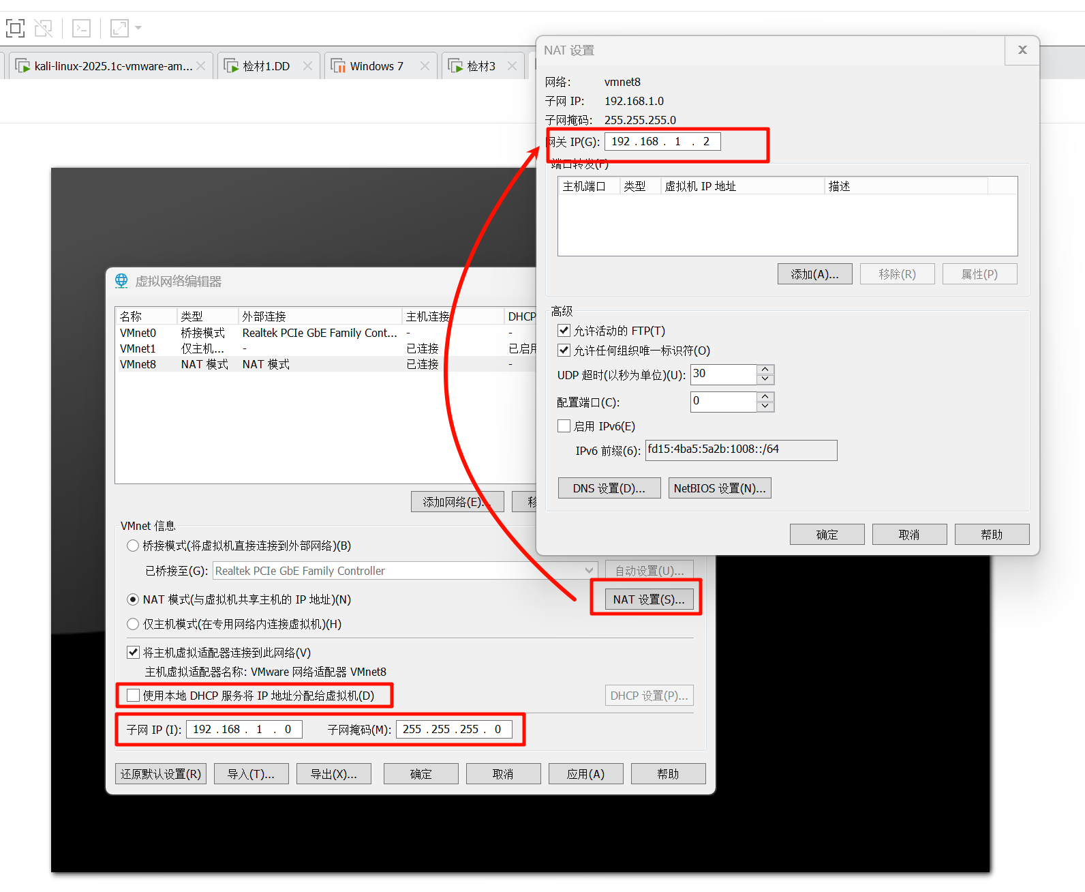Open DNS 设置 dialog
The height and width of the screenshot is (892, 1085).
pyautogui.click(x=609, y=488)
